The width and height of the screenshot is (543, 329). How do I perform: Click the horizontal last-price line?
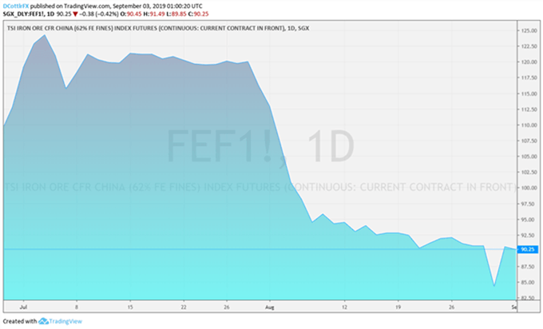[260, 249]
